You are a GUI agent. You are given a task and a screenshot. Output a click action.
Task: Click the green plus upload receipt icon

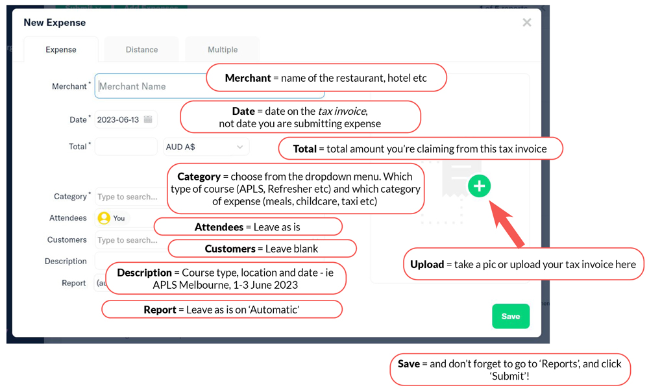tap(480, 186)
